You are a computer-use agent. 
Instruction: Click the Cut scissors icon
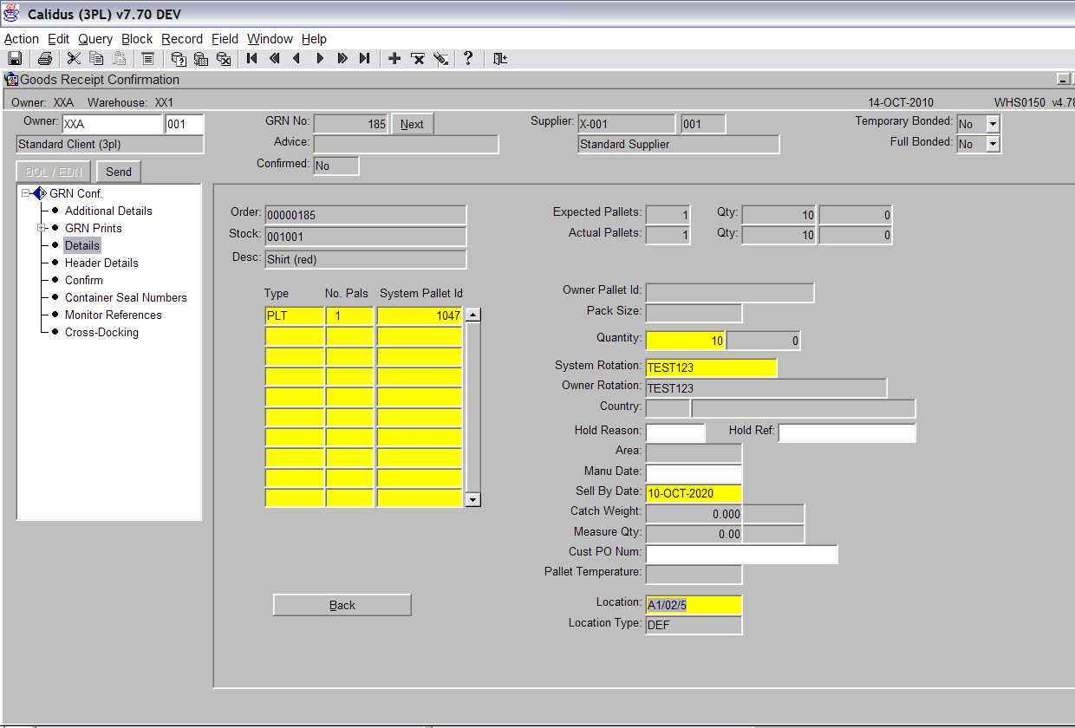pyautogui.click(x=74, y=58)
